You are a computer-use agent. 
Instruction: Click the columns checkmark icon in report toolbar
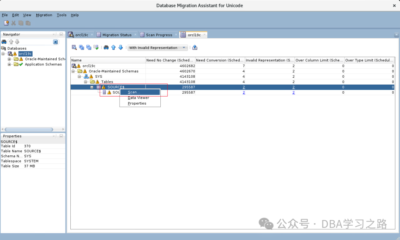tap(96, 47)
